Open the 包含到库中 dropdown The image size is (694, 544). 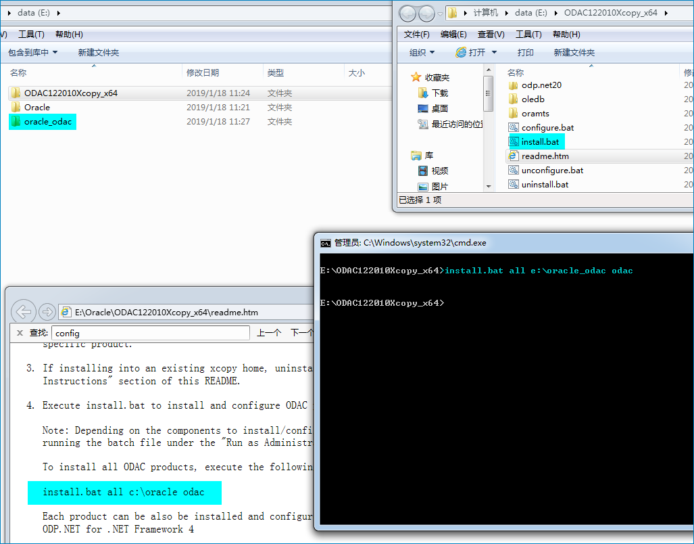32,53
